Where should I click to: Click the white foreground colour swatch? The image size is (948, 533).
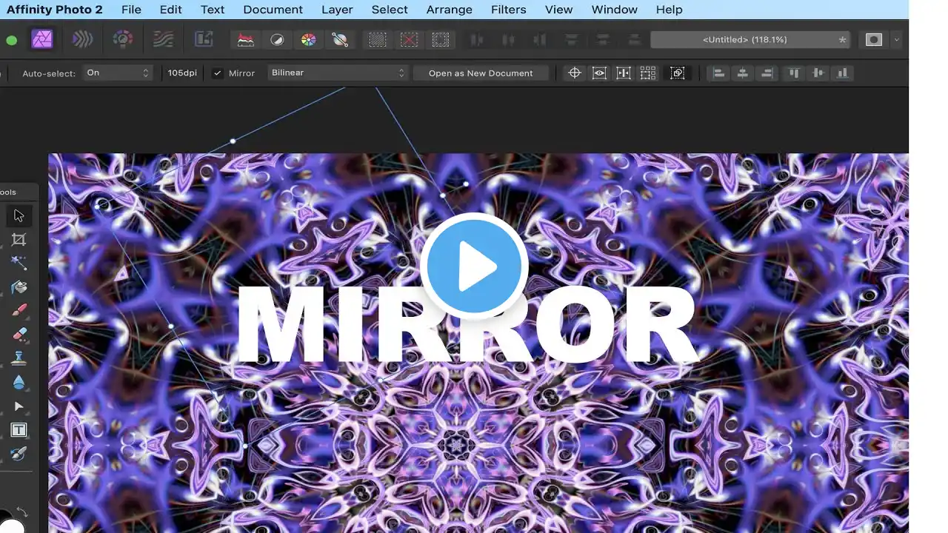coord(10,525)
